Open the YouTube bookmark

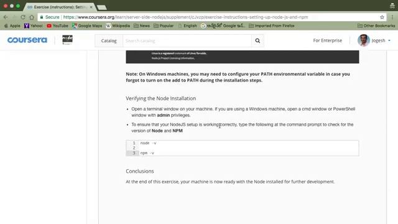pos(58,26)
